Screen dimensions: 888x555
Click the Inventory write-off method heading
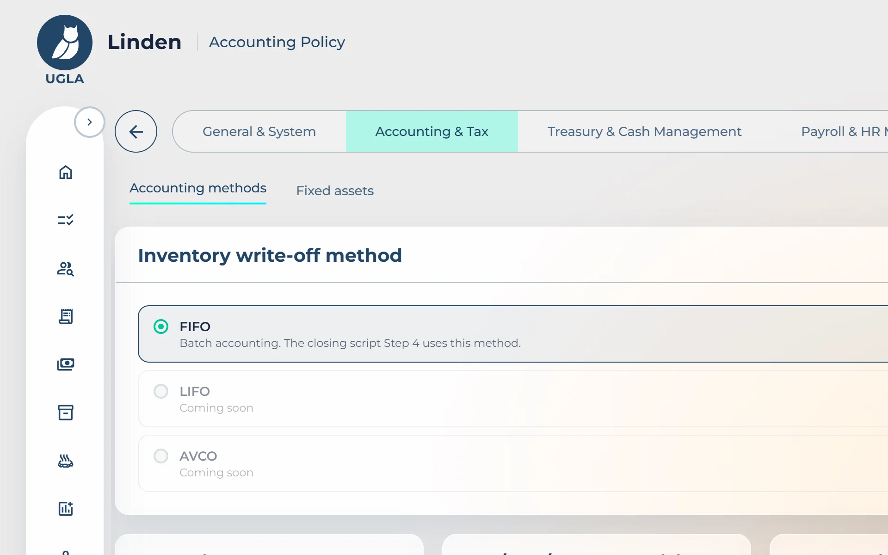pyautogui.click(x=270, y=255)
